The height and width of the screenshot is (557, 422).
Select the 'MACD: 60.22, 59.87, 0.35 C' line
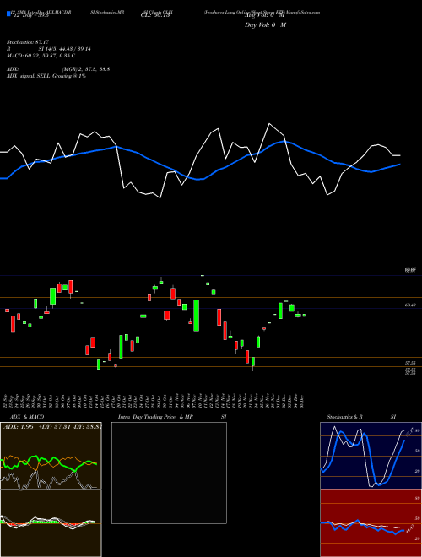(x=41, y=56)
